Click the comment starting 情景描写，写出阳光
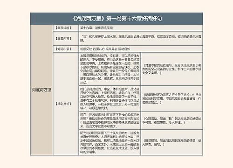This screenshot has height=168, width=233. click(172, 142)
